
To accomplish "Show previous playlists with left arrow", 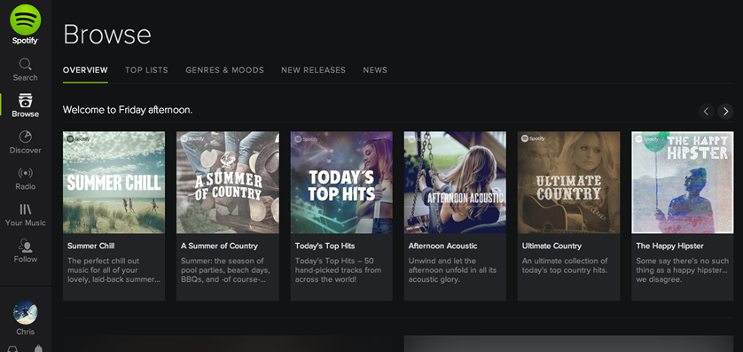I will pos(706,112).
